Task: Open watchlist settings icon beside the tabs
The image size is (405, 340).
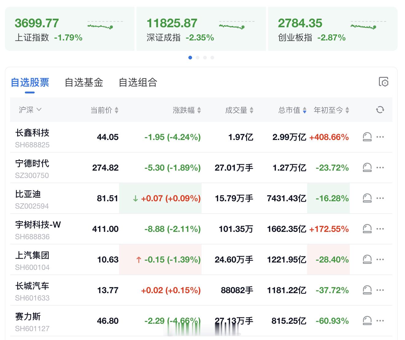Action: pos(384,82)
